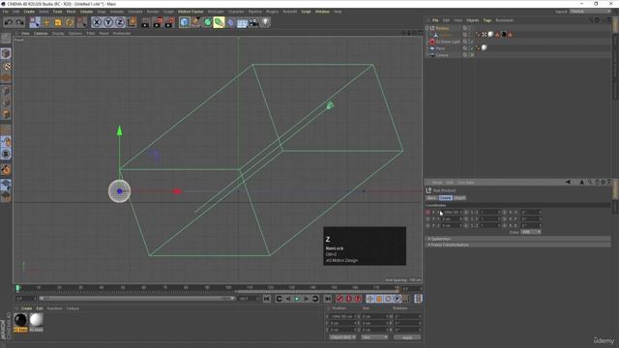Click the Autokeying button

click(x=348, y=299)
